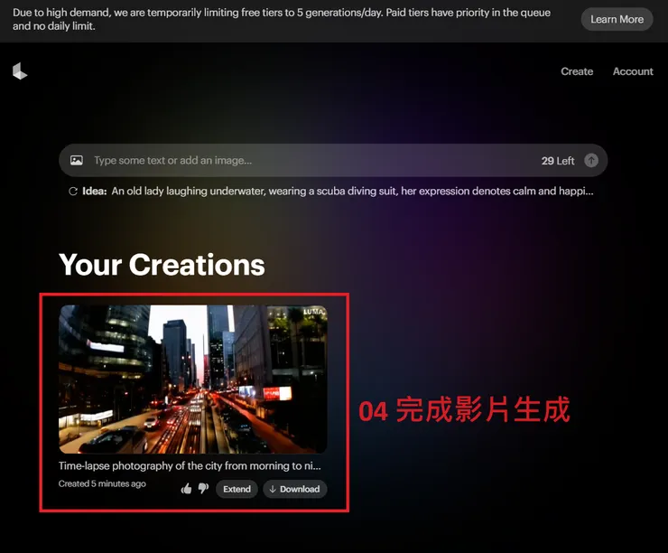Click the Time-lapse photography caption

point(190,465)
